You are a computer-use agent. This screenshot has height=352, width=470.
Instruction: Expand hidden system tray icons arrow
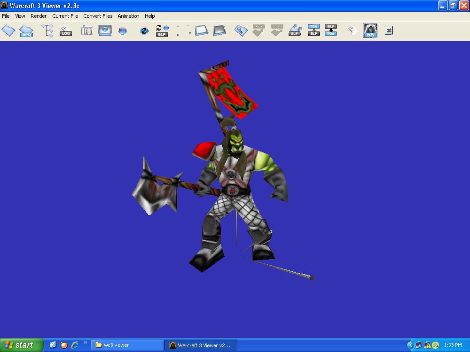[410, 345]
